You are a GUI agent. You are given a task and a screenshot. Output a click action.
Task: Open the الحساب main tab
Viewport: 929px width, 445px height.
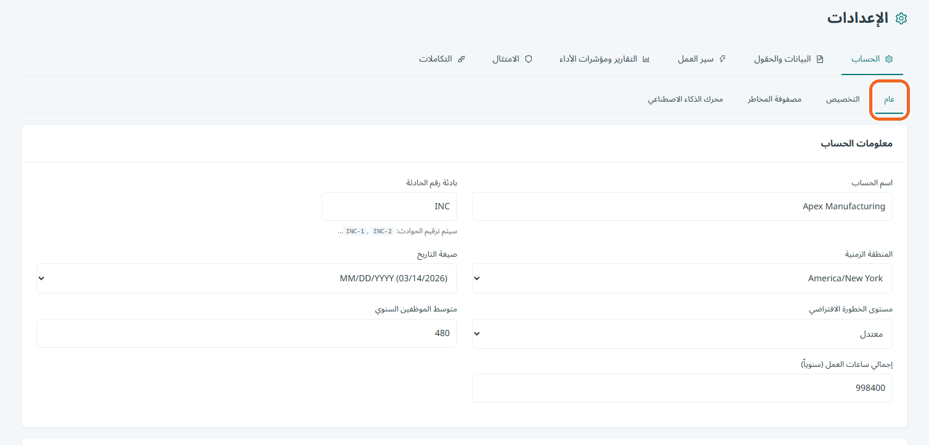pyautogui.click(x=872, y=59)
